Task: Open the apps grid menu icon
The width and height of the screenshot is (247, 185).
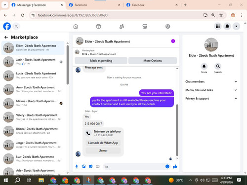Action: coord(218,26)
